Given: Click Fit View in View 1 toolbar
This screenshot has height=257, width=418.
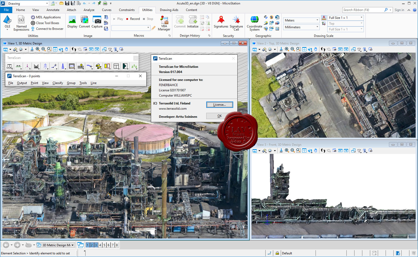Looking at the screenshot, I should coord(55,49).
